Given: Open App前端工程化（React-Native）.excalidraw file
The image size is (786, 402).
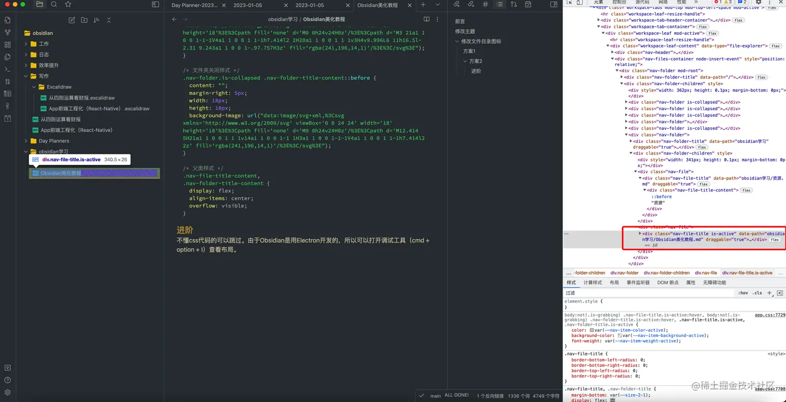Looking at the screenshot, I should 99,109.
